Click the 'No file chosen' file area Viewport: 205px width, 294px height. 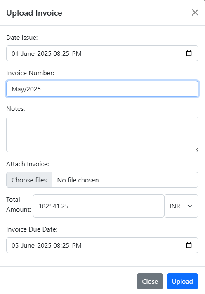click(125, 180)
